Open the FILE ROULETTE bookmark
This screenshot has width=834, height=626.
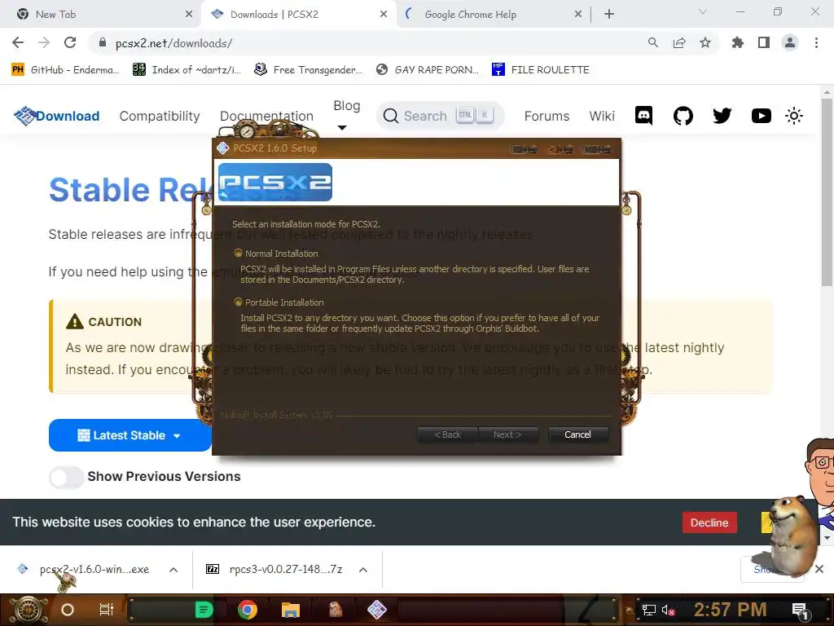point(541,70)
